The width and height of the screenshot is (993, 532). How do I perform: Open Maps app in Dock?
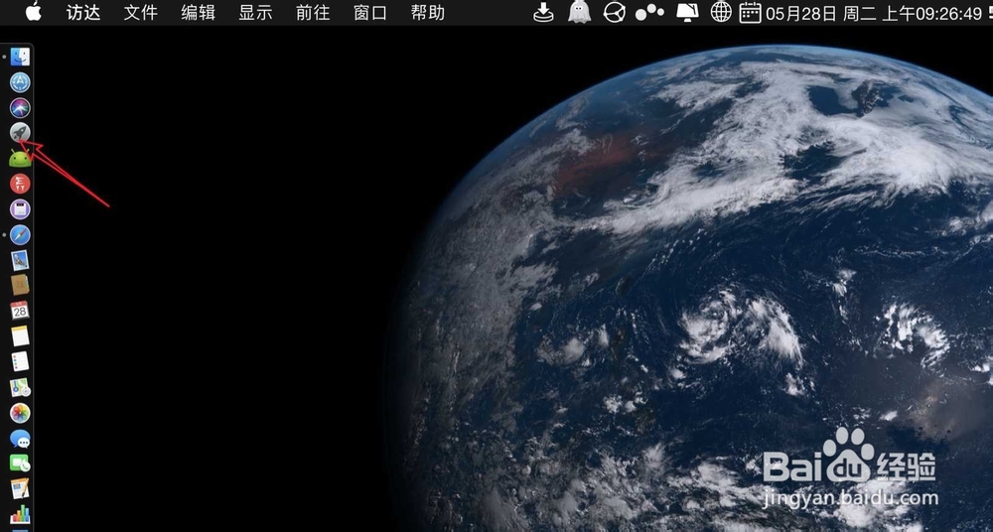(x=20, y=388)
